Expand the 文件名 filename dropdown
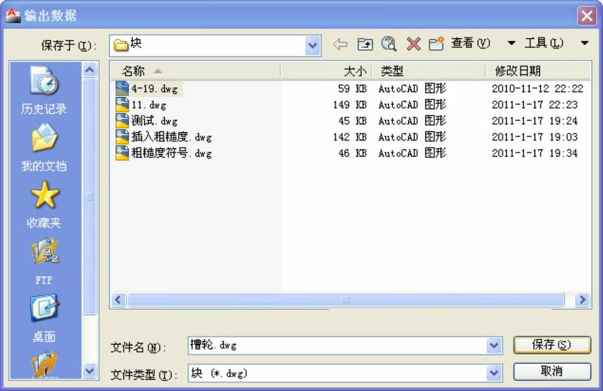Viewport: 603px width, 391px height. pos(494,345)
